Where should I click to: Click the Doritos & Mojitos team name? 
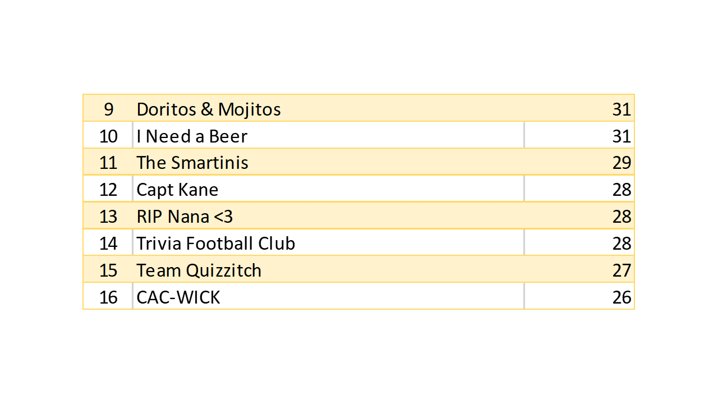pyautogui.click(x=209, y=109)
